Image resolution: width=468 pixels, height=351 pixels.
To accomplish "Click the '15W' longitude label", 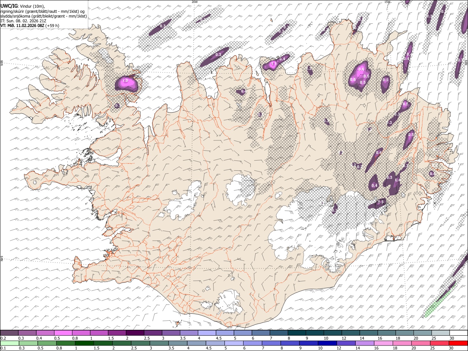I will click(x=387, y=2).
